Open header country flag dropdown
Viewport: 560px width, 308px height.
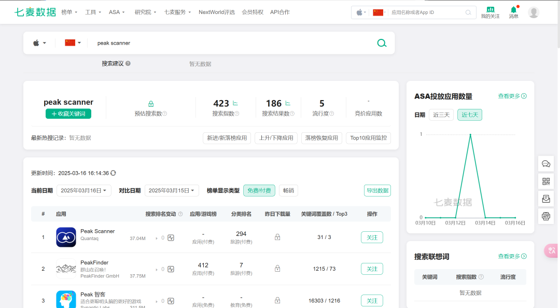coord(379,12)
